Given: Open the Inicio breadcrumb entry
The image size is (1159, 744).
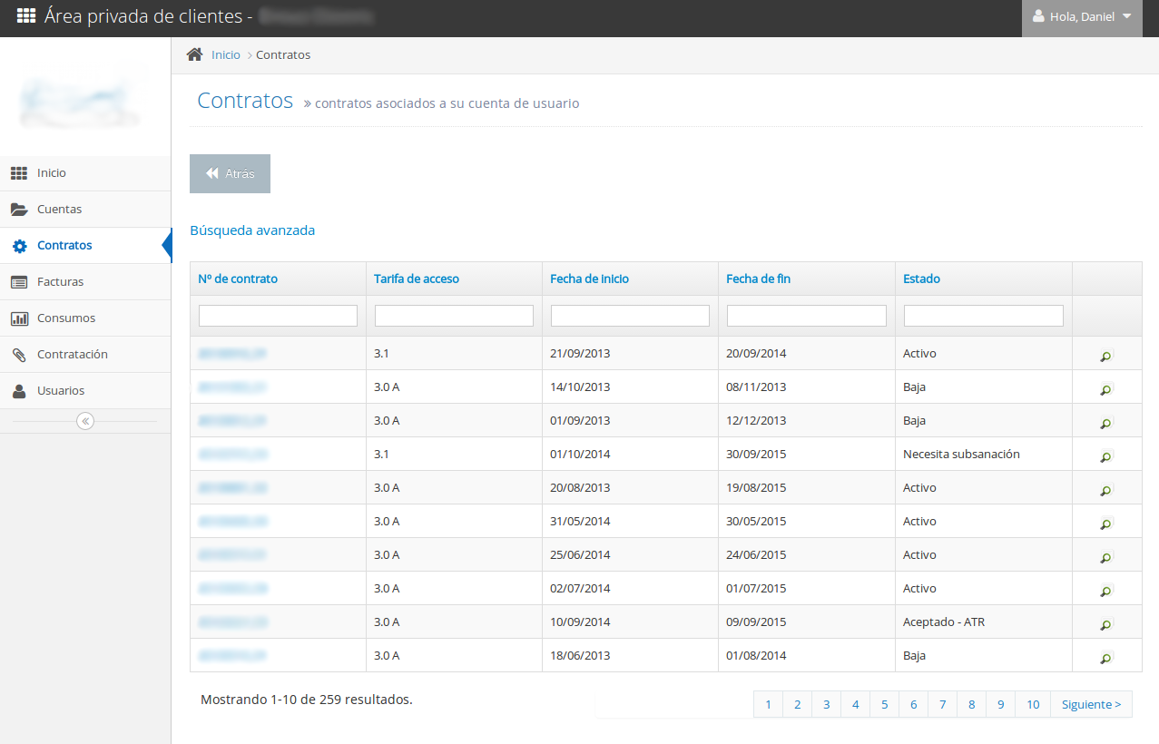Looking at the screenshot, I should (225, 54).
